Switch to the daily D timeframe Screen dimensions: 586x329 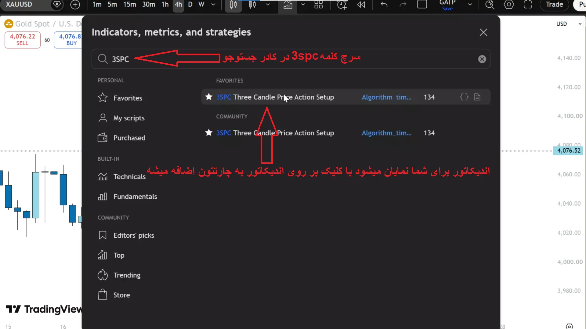pos(190,5)
